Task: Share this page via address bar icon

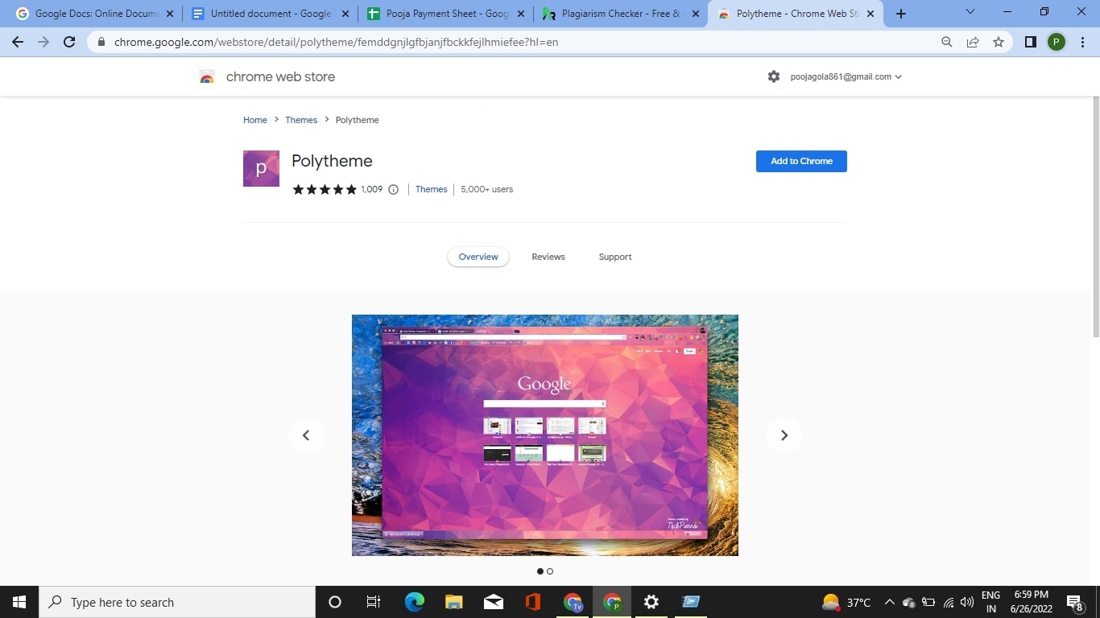Action: 973,42
